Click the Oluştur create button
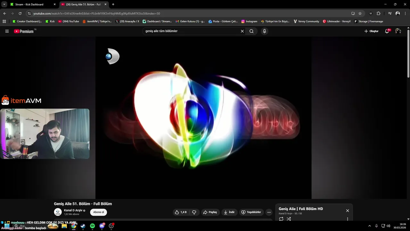 (x=371, y=31)
